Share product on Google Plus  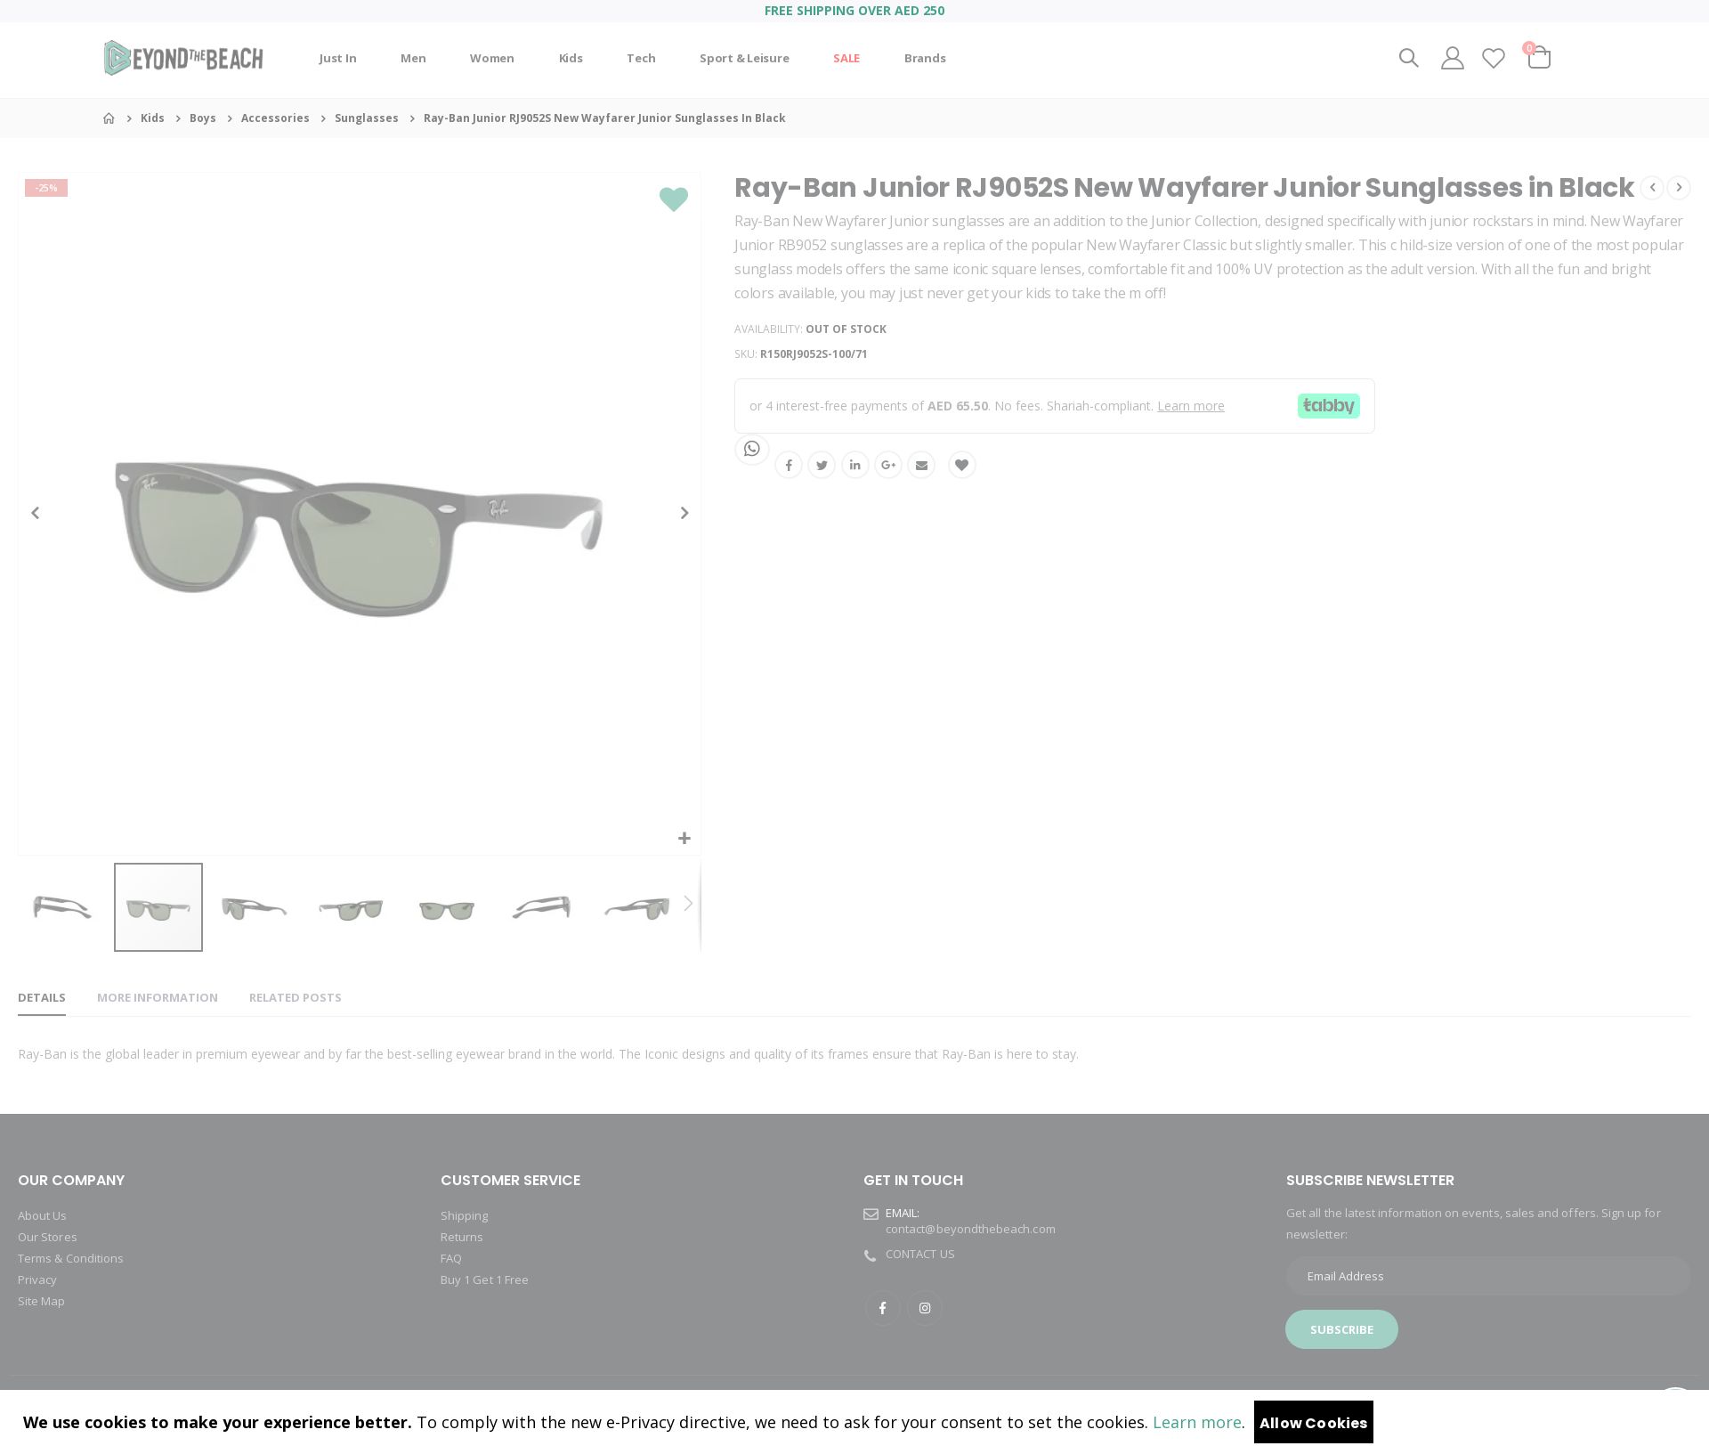[x=888, y=465]
